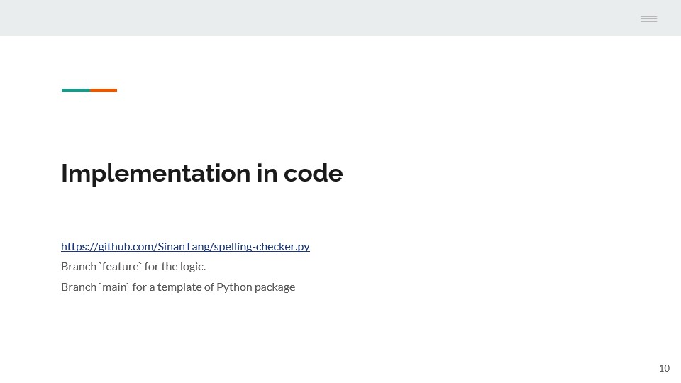
Task: Select the teal accent bar segment
Action: [76, 90]
